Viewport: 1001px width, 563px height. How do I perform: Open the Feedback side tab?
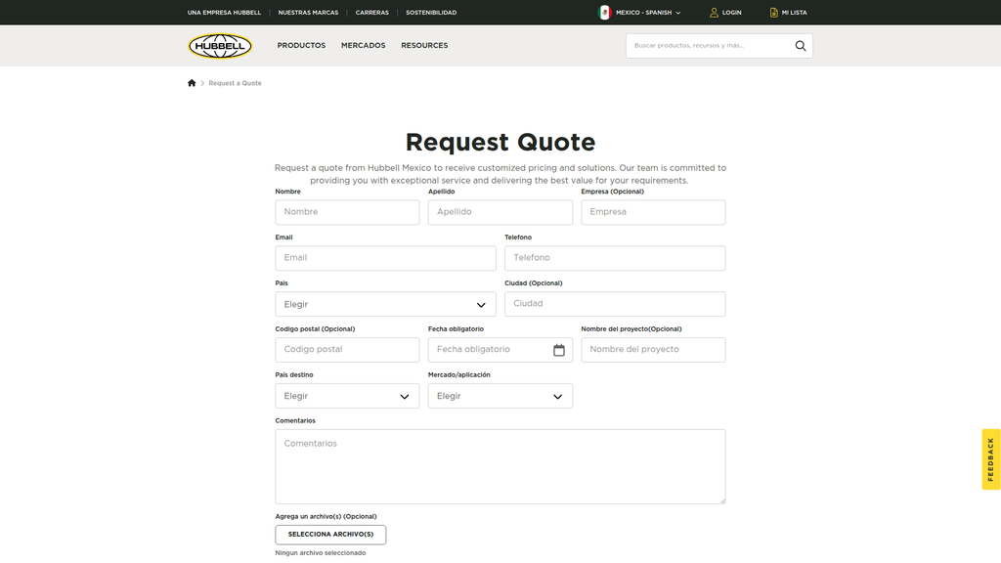[x=991, y=459]
